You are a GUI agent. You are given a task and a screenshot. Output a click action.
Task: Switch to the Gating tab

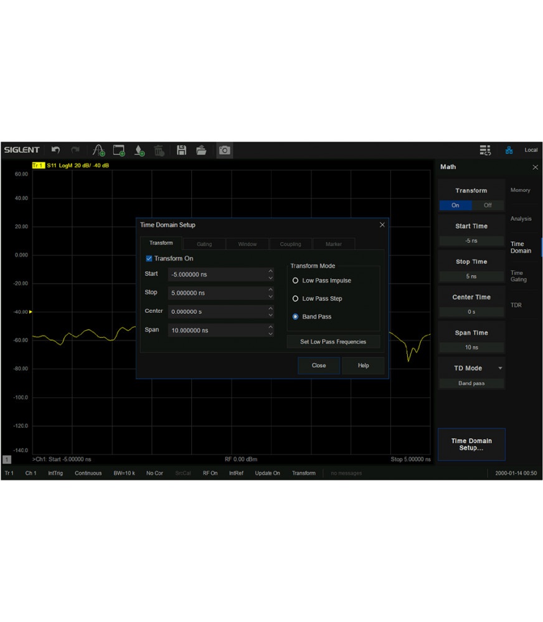(204, 244)
